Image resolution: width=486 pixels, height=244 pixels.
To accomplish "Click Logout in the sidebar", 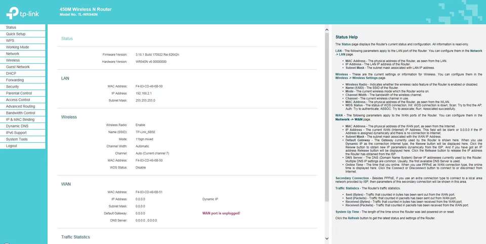I will point(23,146).
